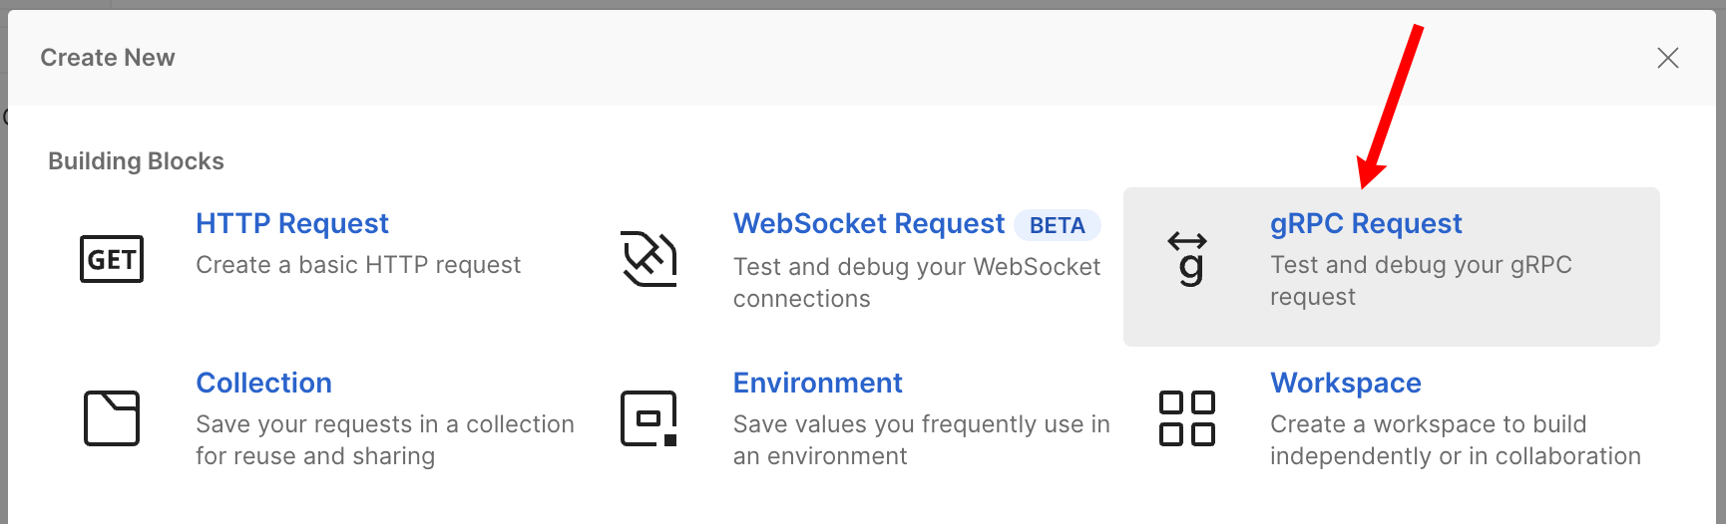
Task: Open the Collection title link
Action: pos(263,383)
